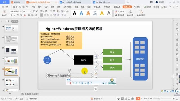Click the notes field 单击此处添加备注
180x101 pixels.
tap(32, 94)
